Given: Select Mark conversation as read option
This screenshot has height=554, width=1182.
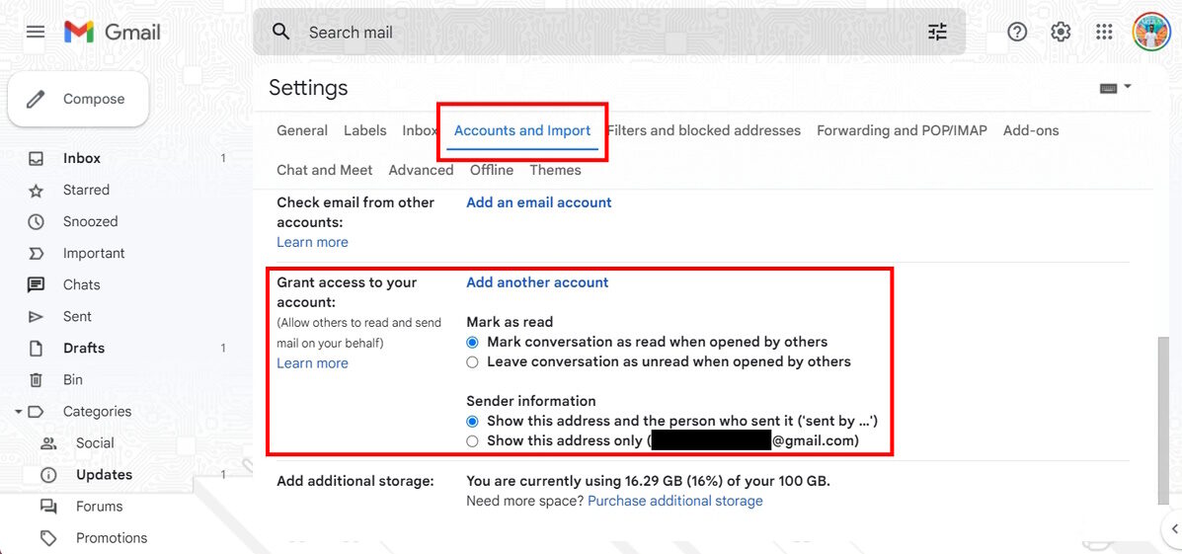Looking at the screenshot, I should point(473,343).
